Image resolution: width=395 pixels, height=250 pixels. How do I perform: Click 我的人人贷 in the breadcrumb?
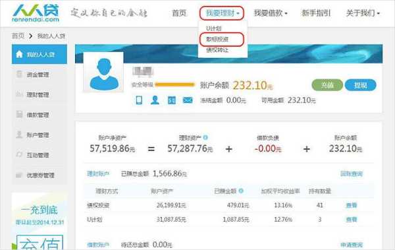point(51,36)
